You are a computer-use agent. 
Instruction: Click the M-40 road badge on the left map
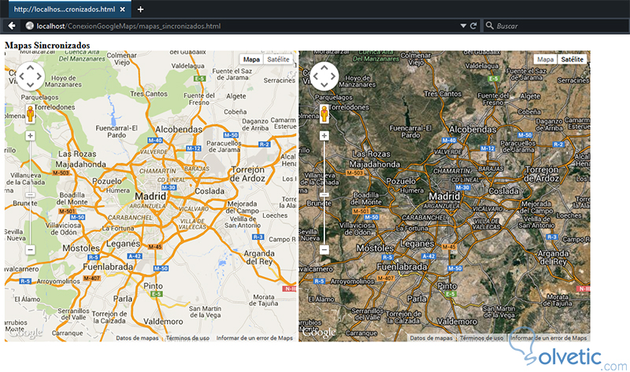155,141
